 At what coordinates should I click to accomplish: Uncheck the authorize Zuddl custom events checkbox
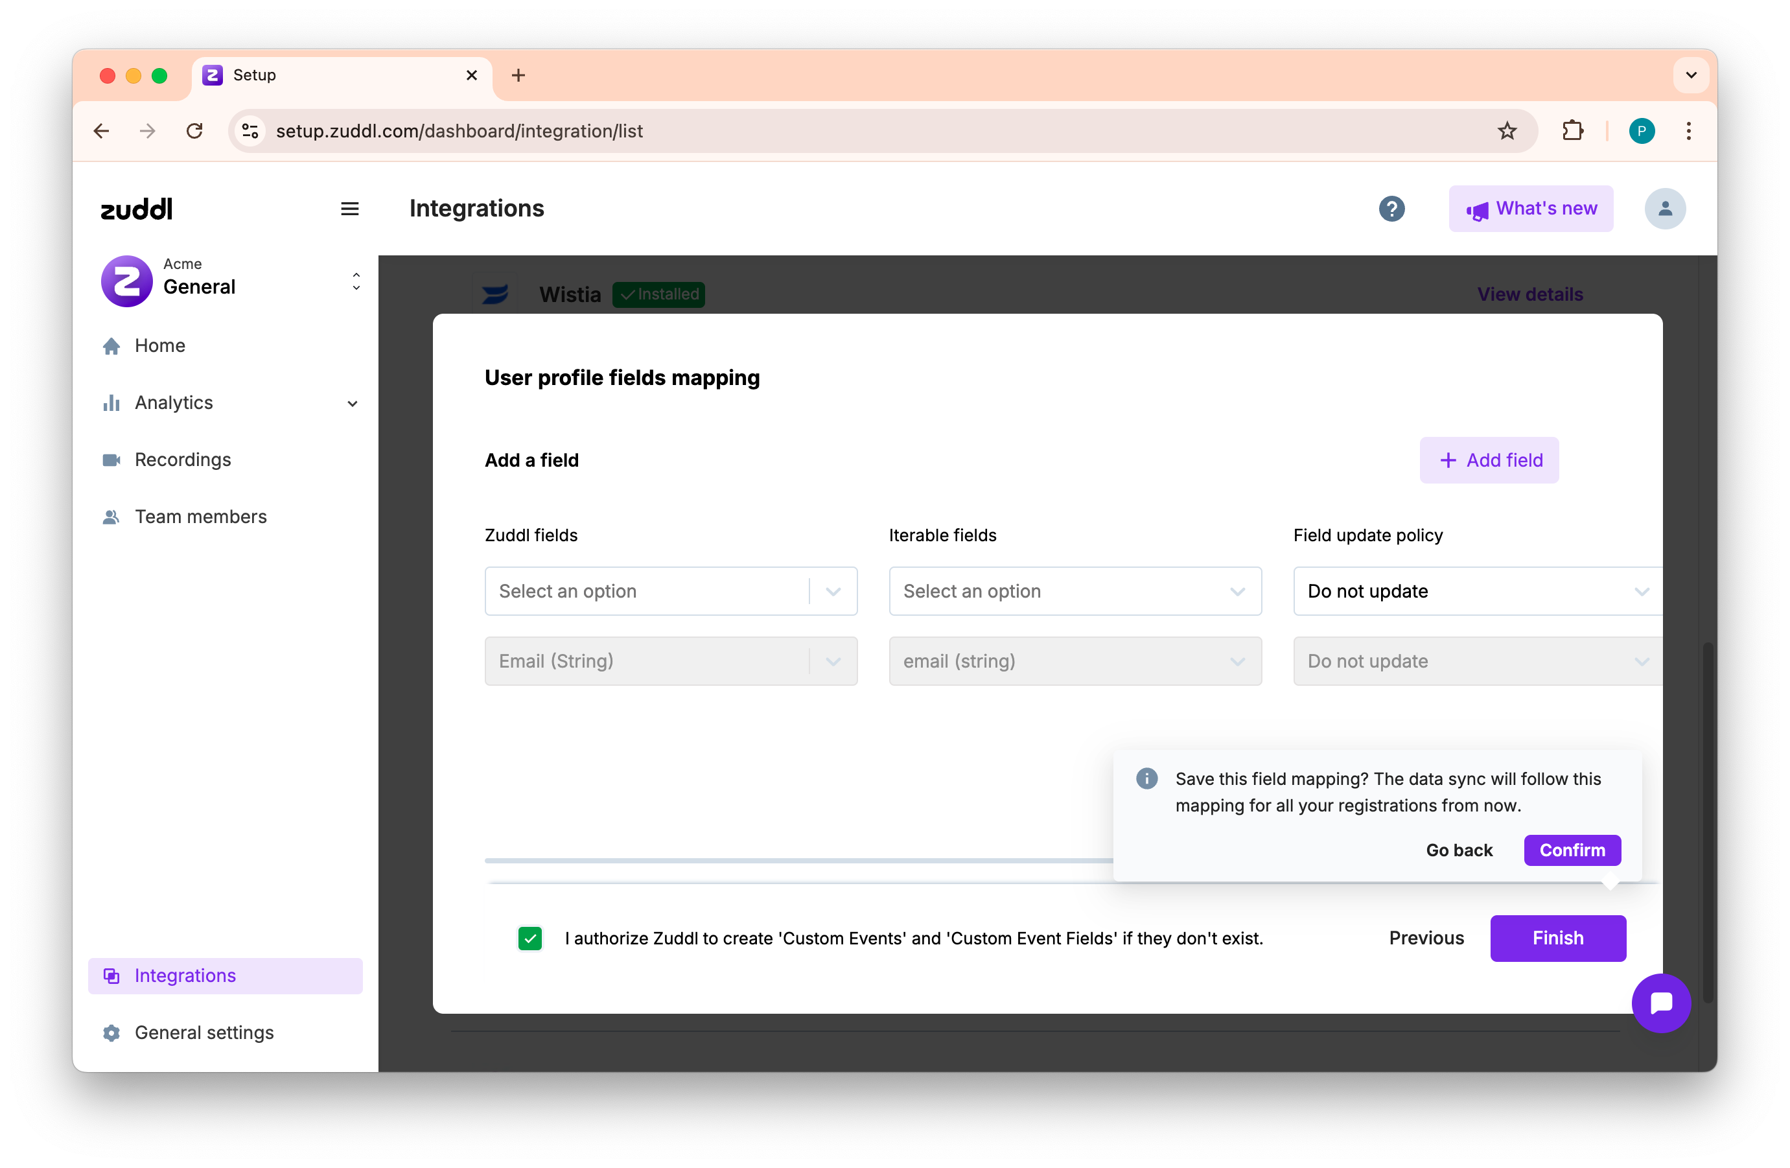coord(530,938)
